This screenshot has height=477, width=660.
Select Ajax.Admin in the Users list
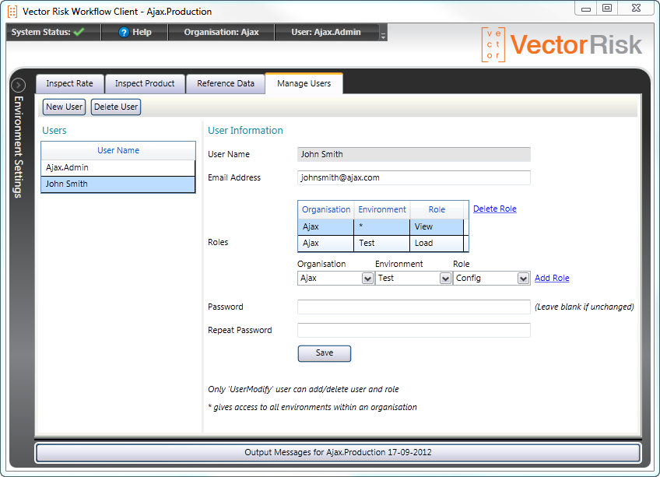click(118, 167)
